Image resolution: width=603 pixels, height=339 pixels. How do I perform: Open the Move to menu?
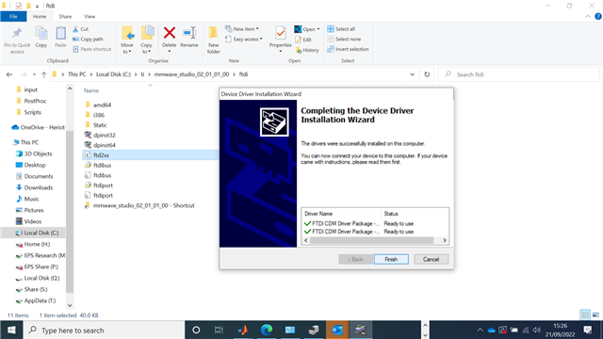[x=127, y=40]
